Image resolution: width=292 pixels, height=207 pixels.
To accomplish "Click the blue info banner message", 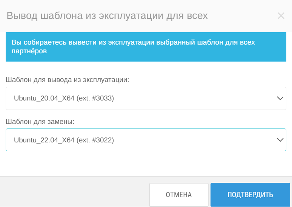I will (146, 47).
